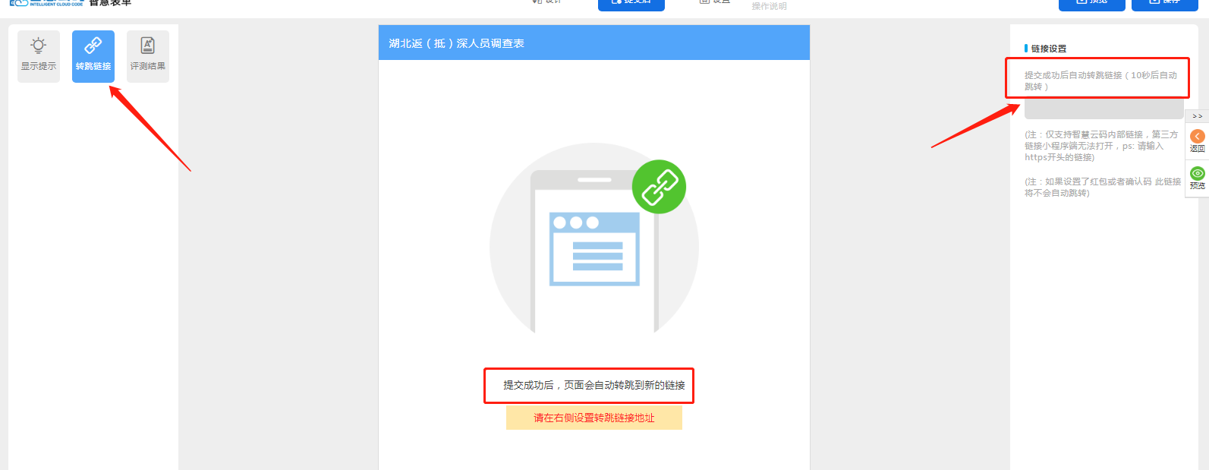
Task: Collapse the side toolbar with >> arrow
Action: (x=1197, y=116)
